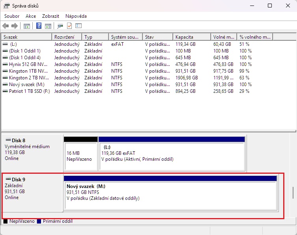Click the 258,65 GB free space cell

(x=223, y=91)
